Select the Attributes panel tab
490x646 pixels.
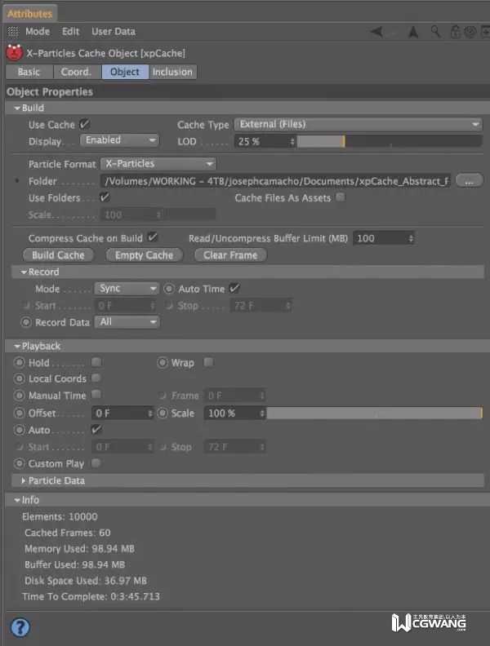(x=29, y=14)
